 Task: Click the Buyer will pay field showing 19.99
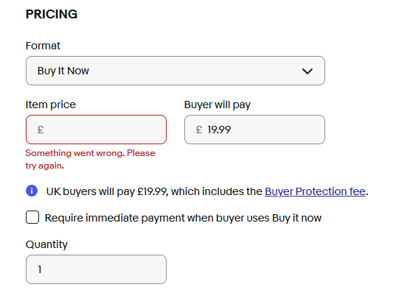tap(254, 130)
